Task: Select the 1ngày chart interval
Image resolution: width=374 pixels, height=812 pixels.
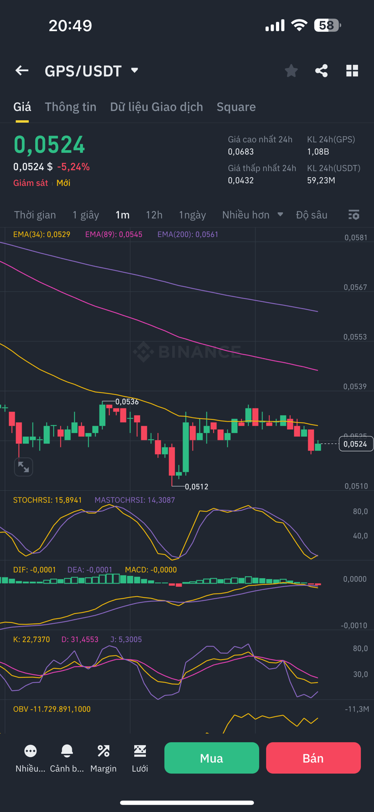Action: click(x=192, y=215)
